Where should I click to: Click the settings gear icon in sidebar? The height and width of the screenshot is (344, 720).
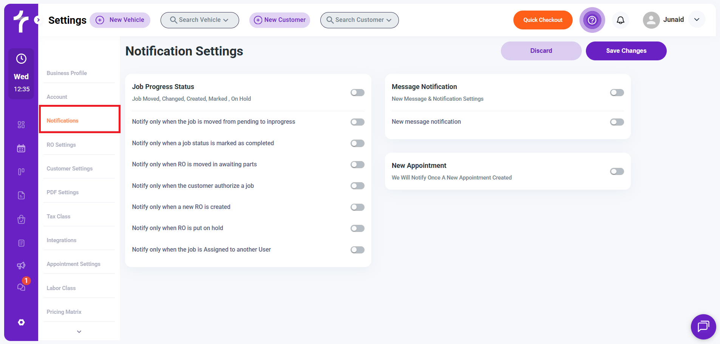pyautogui.click(x=21, y=322)
